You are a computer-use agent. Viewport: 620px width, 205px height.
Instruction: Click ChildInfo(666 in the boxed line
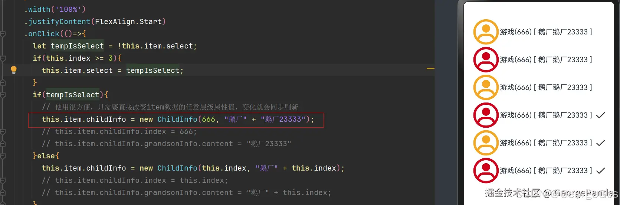(186, 119)
